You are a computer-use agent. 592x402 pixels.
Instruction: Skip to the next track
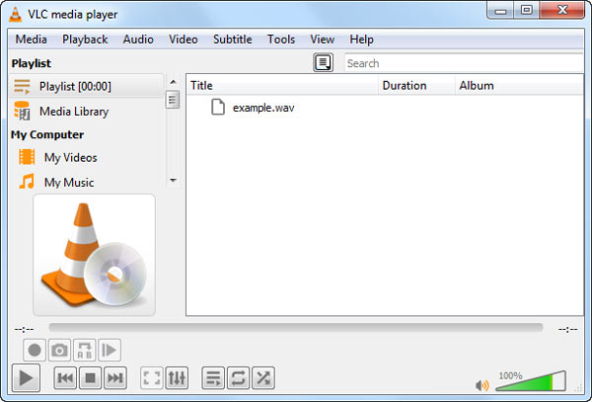pos(115,377)
